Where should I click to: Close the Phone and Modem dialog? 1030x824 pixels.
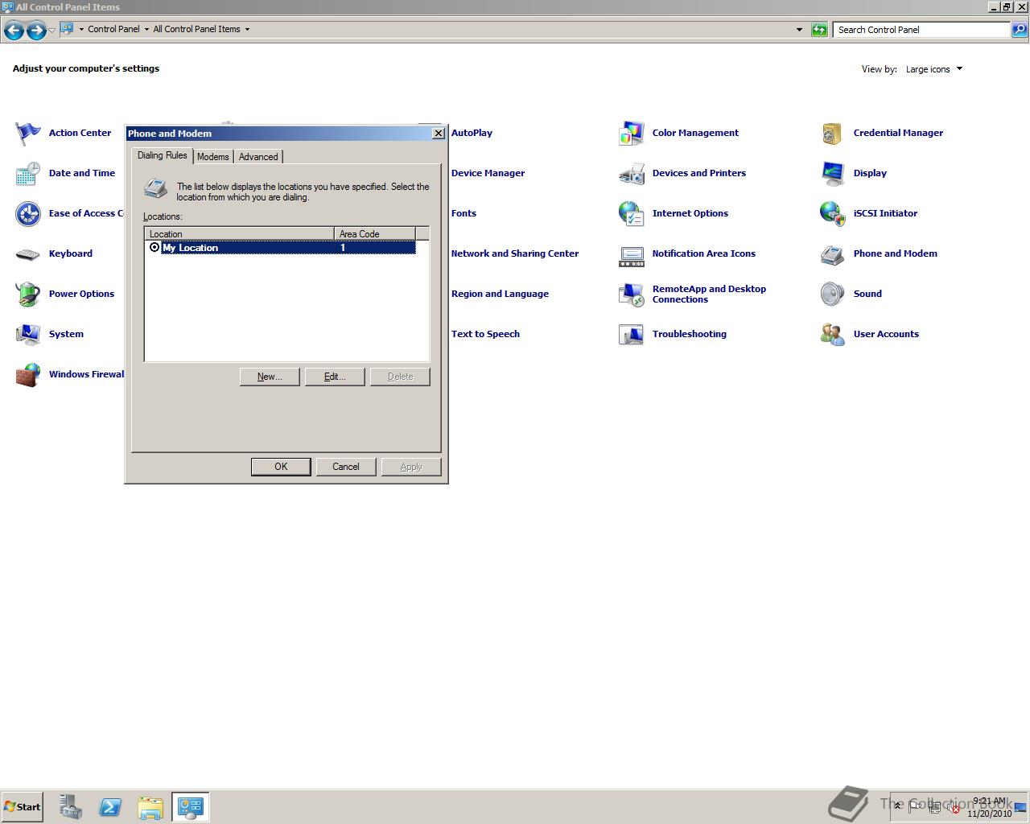[439, 134]
